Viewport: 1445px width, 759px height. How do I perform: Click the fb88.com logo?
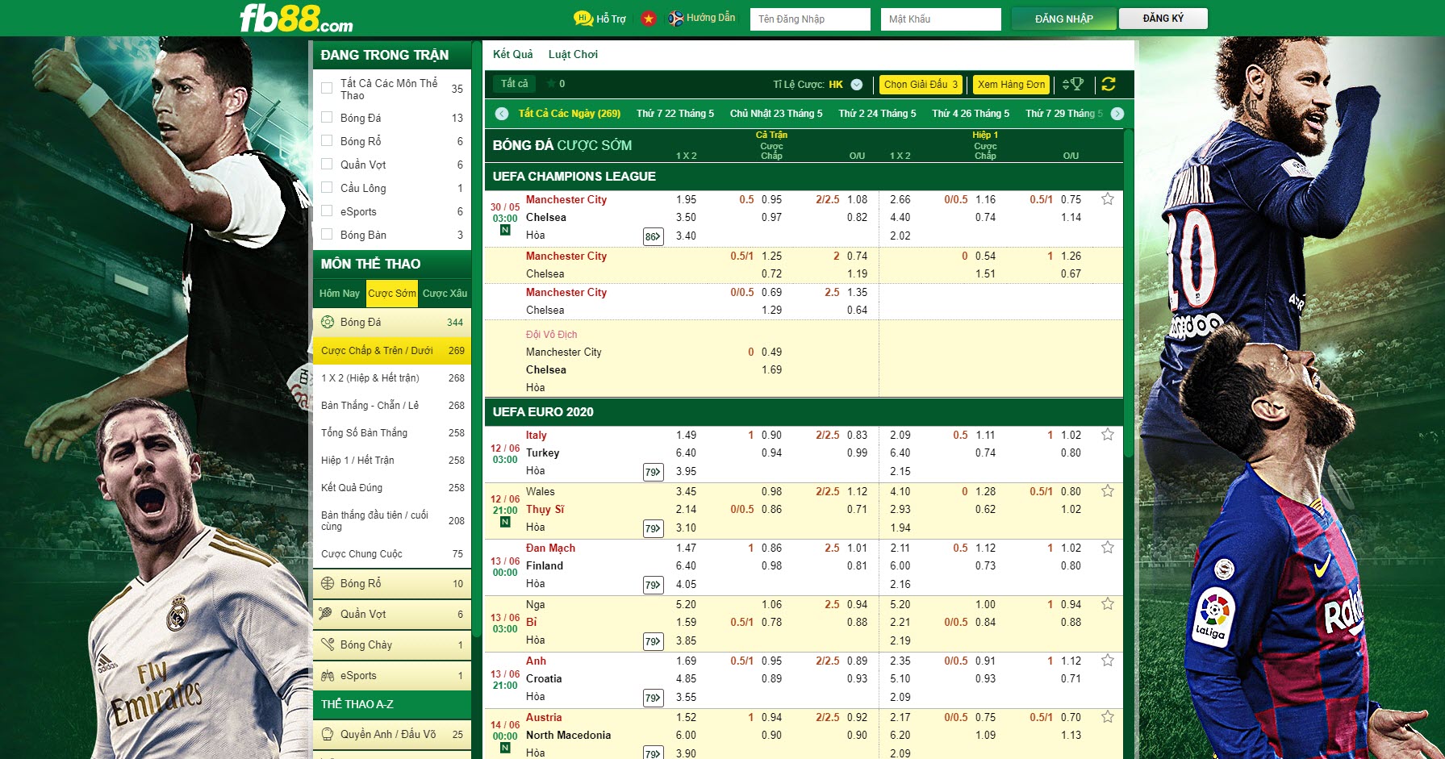click(296, 18)
